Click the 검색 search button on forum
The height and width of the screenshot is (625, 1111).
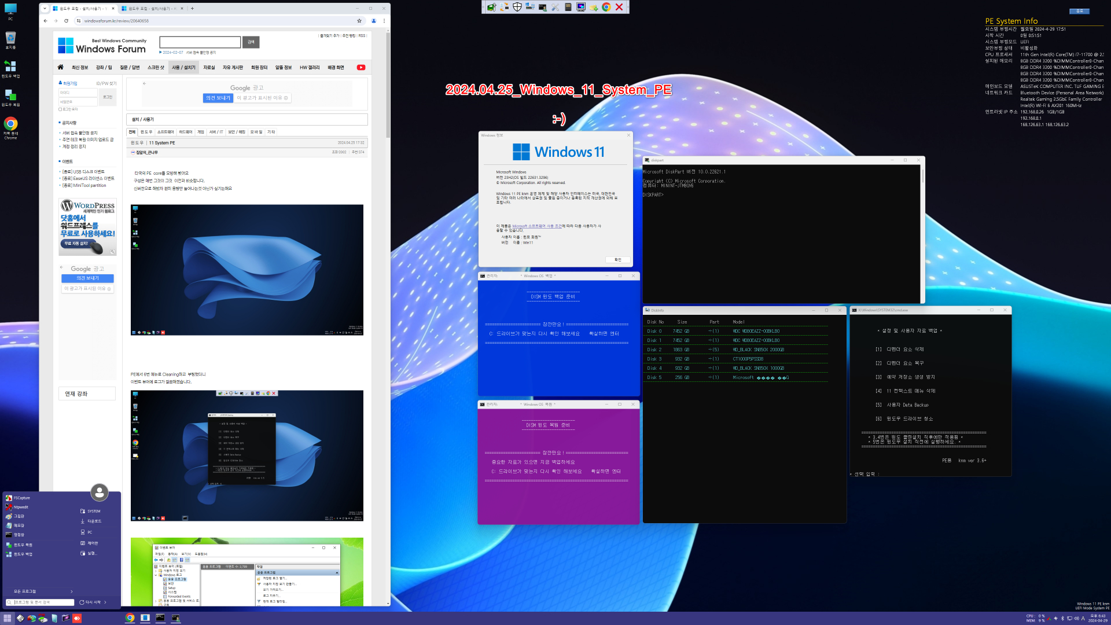click(251, 42)
